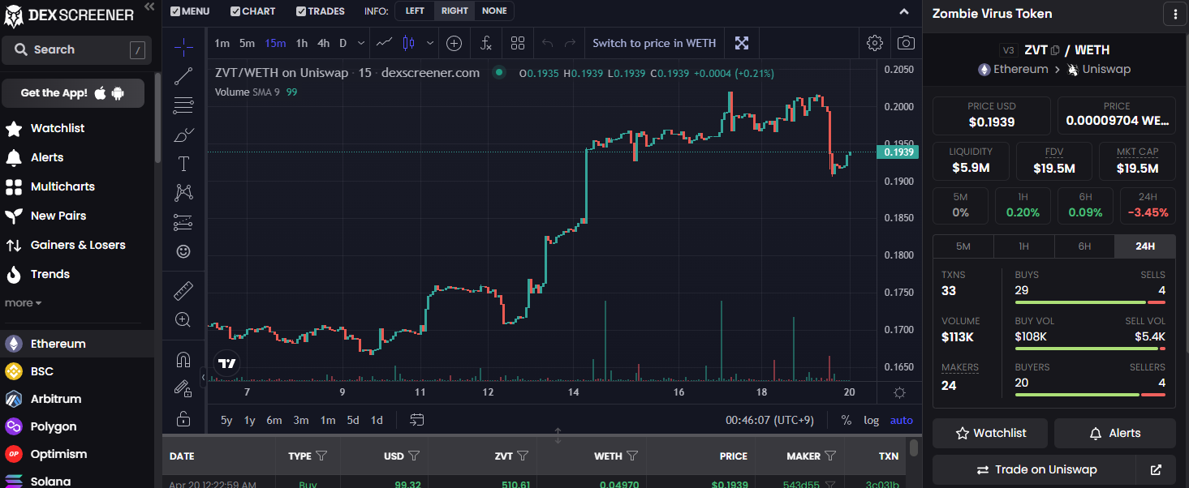
Task: Open Zombie Virus Token options menu
Action: tap(1174, 14)
